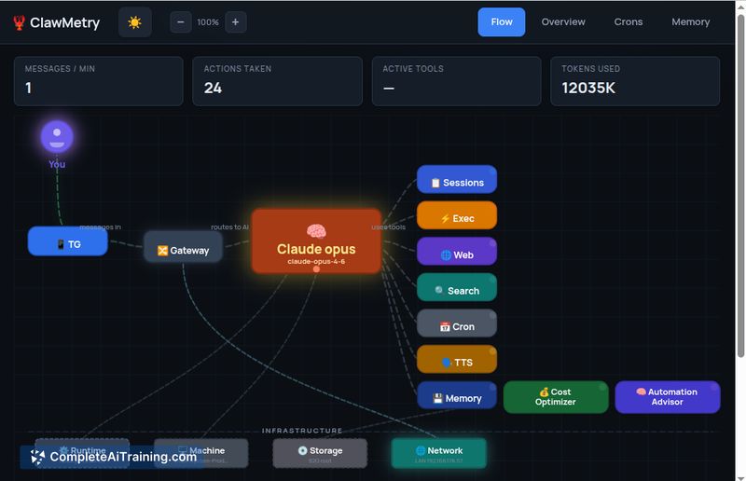Click the Gateway node
Viewport: 746px width, 481px height.
point(183,250)
